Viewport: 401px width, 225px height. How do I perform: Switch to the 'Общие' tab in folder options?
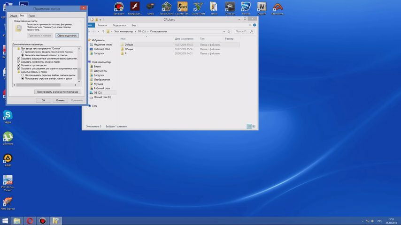click(13, 16)
